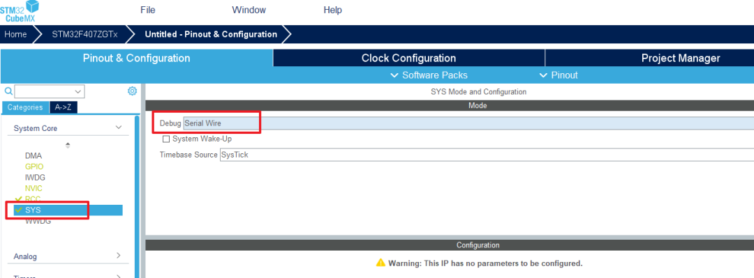Click the yellow warning triangle icon
The height and width of the screenshot is (278, 754).
pyautogui.click(x=381, y=263)
